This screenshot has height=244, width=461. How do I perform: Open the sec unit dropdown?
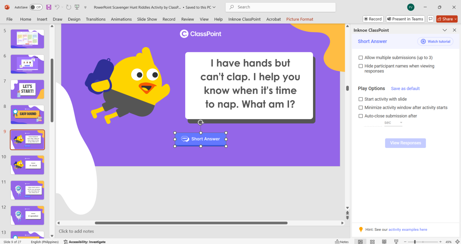pos(401,123)
